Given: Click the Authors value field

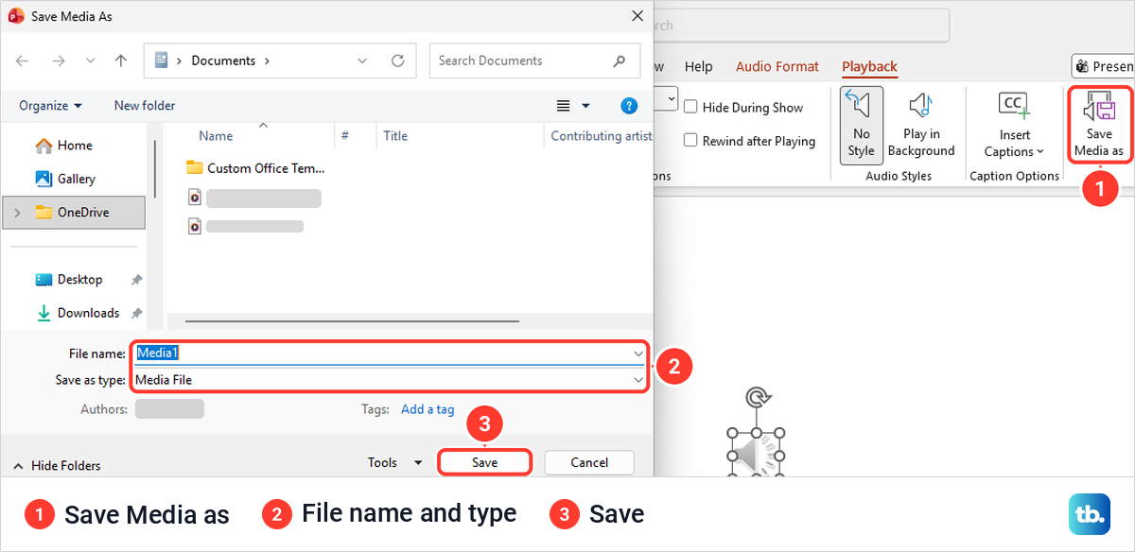Looking at the screenshot, I should [169, 409].
